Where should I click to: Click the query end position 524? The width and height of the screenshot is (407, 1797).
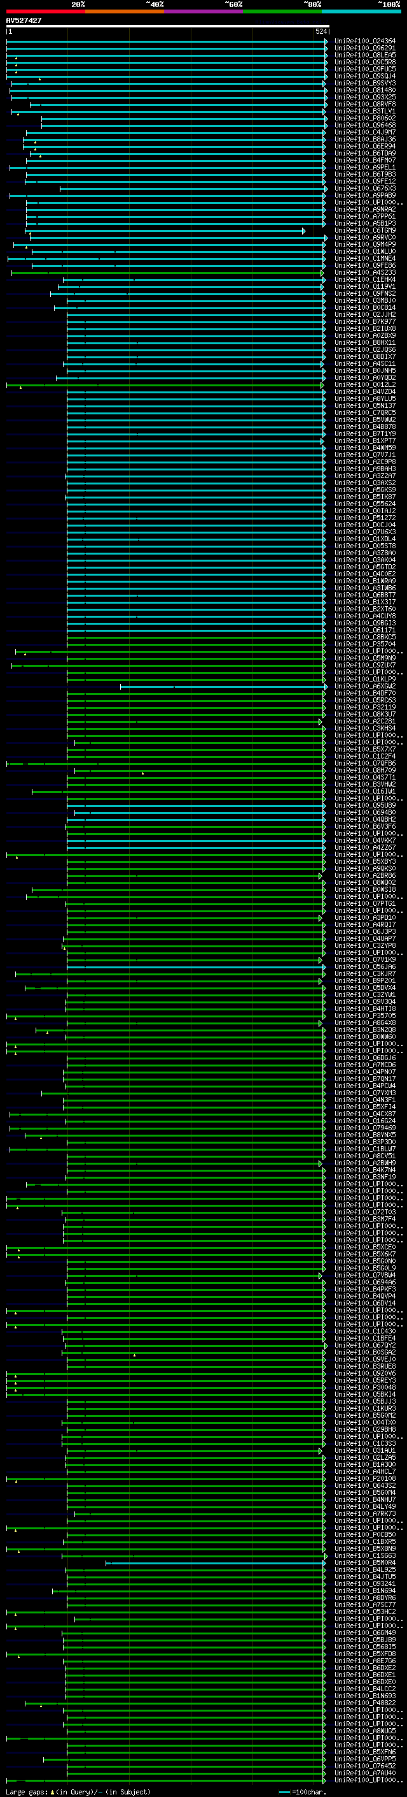click(321, 31)
